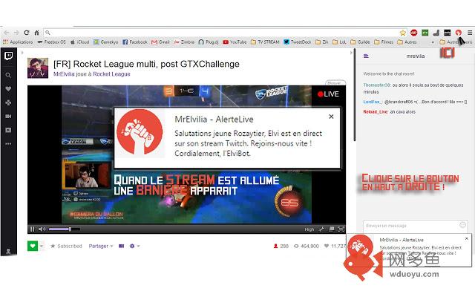The height and width of the screenshot is (297, 475).
Task: Click the AlerteLive extension icon in Chrome toolbar
Action: coord(458,33)
